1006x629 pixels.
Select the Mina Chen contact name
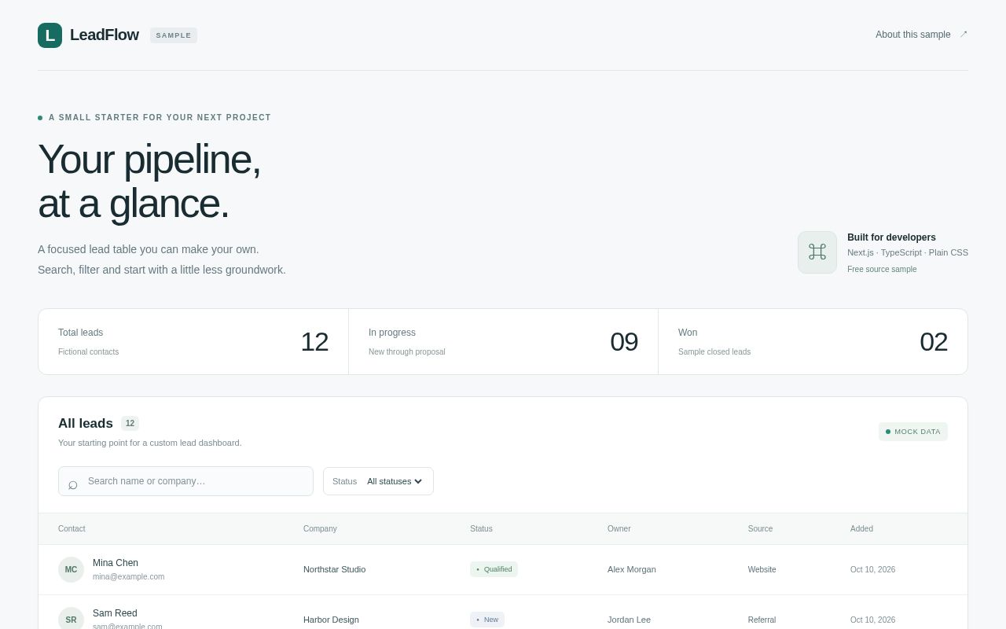click(116, 563)
